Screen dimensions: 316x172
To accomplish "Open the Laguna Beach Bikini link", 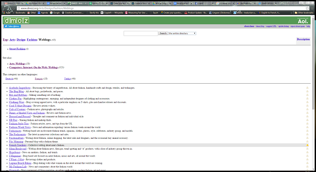I will point(20,163).
